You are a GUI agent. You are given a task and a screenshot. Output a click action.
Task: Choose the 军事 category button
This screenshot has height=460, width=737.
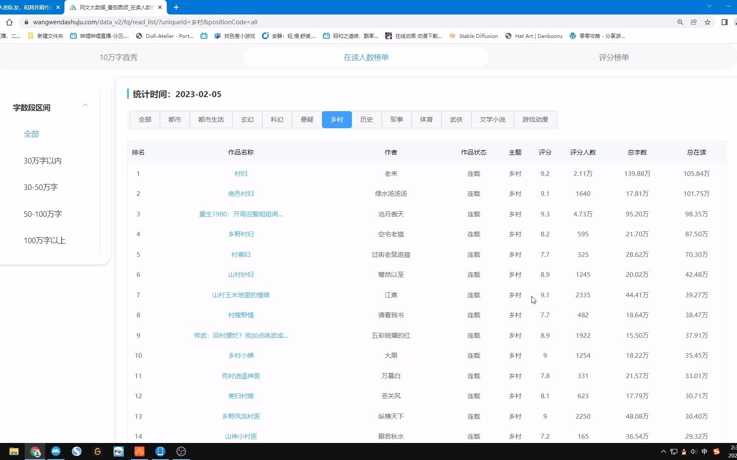pos(397,120)
